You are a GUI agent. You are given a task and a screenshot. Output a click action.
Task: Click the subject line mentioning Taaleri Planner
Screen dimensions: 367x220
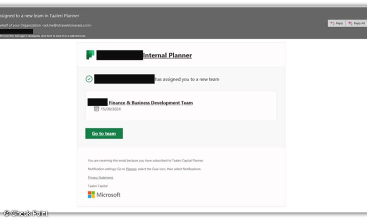coord(39,16)
